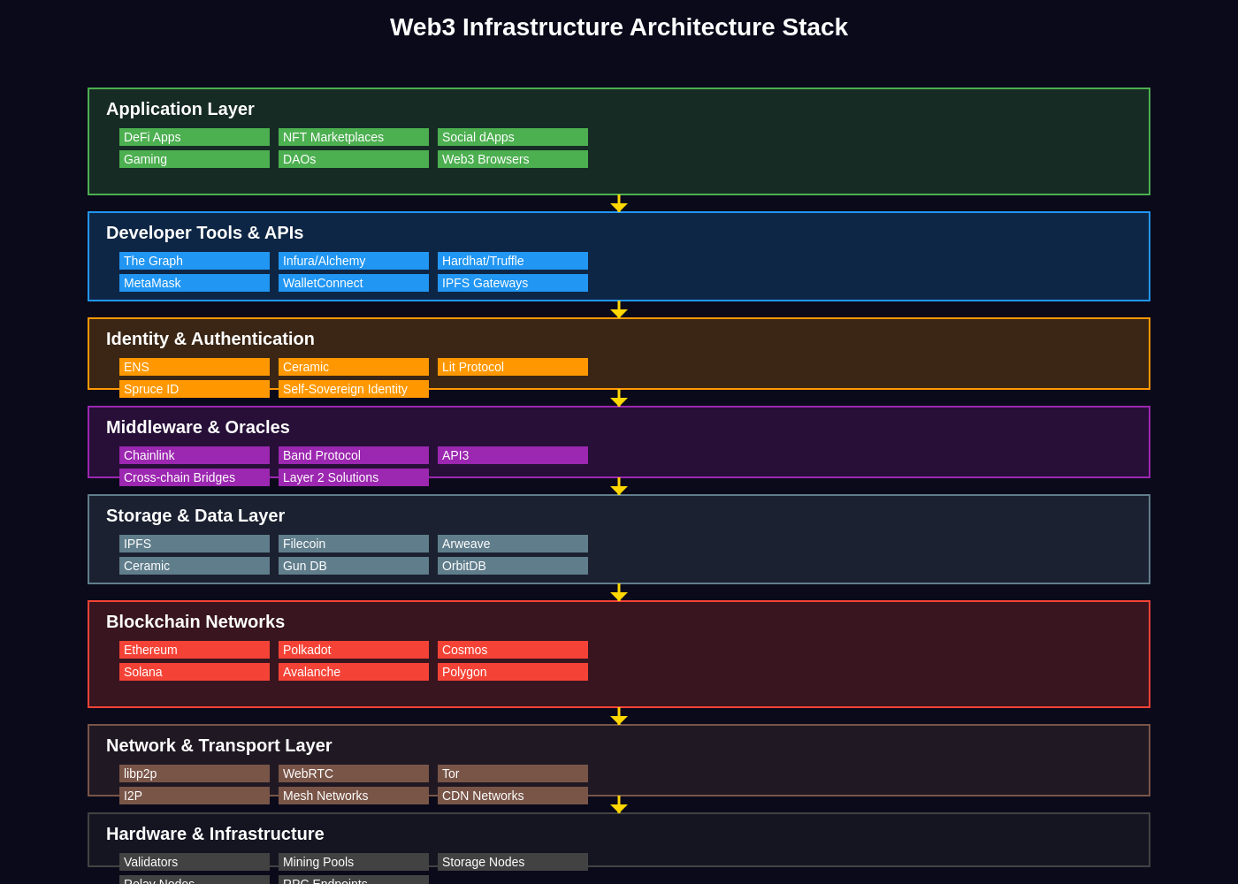Viewport: 1238px width, 884px height.
Task: Click the Network & Transport Layer heading
Action: pyautogui.click(x=219, y=745)
